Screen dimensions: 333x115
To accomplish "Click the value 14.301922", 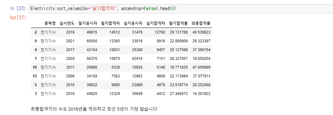I will pyautogui.click(x=202, y=94).
